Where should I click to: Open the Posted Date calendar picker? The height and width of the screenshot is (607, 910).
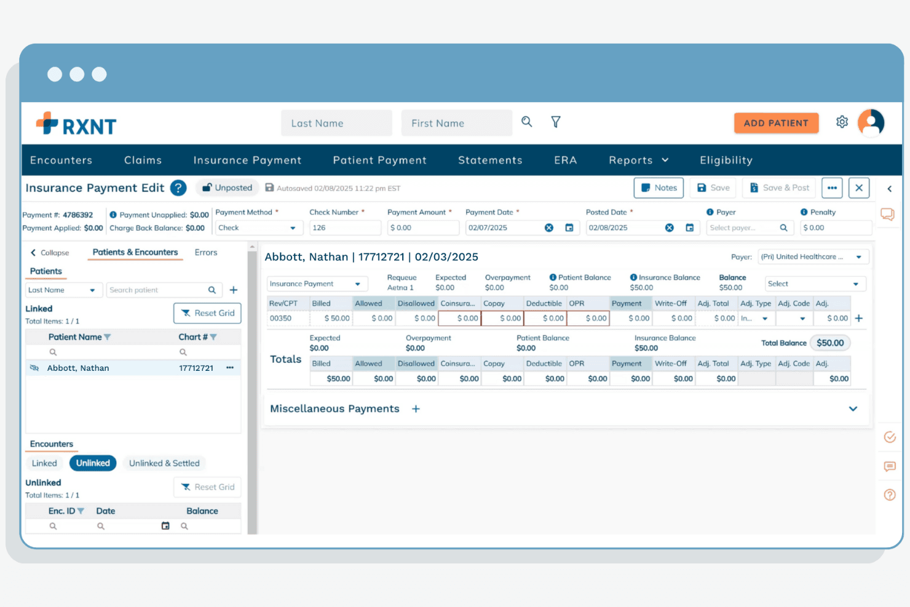click(x=690, y=228)
